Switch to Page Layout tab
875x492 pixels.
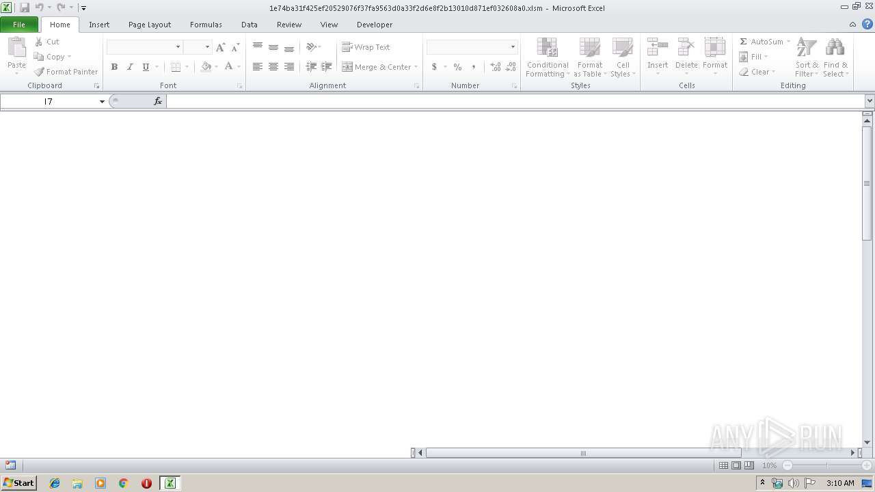tap(150, 25)
